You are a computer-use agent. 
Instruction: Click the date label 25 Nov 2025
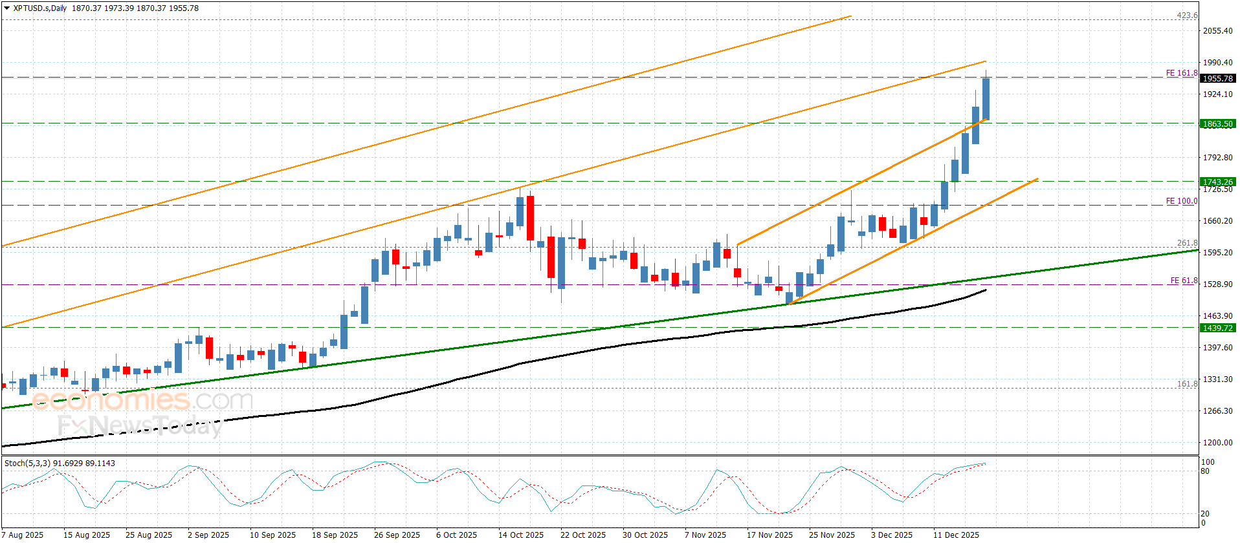point(832,535)
